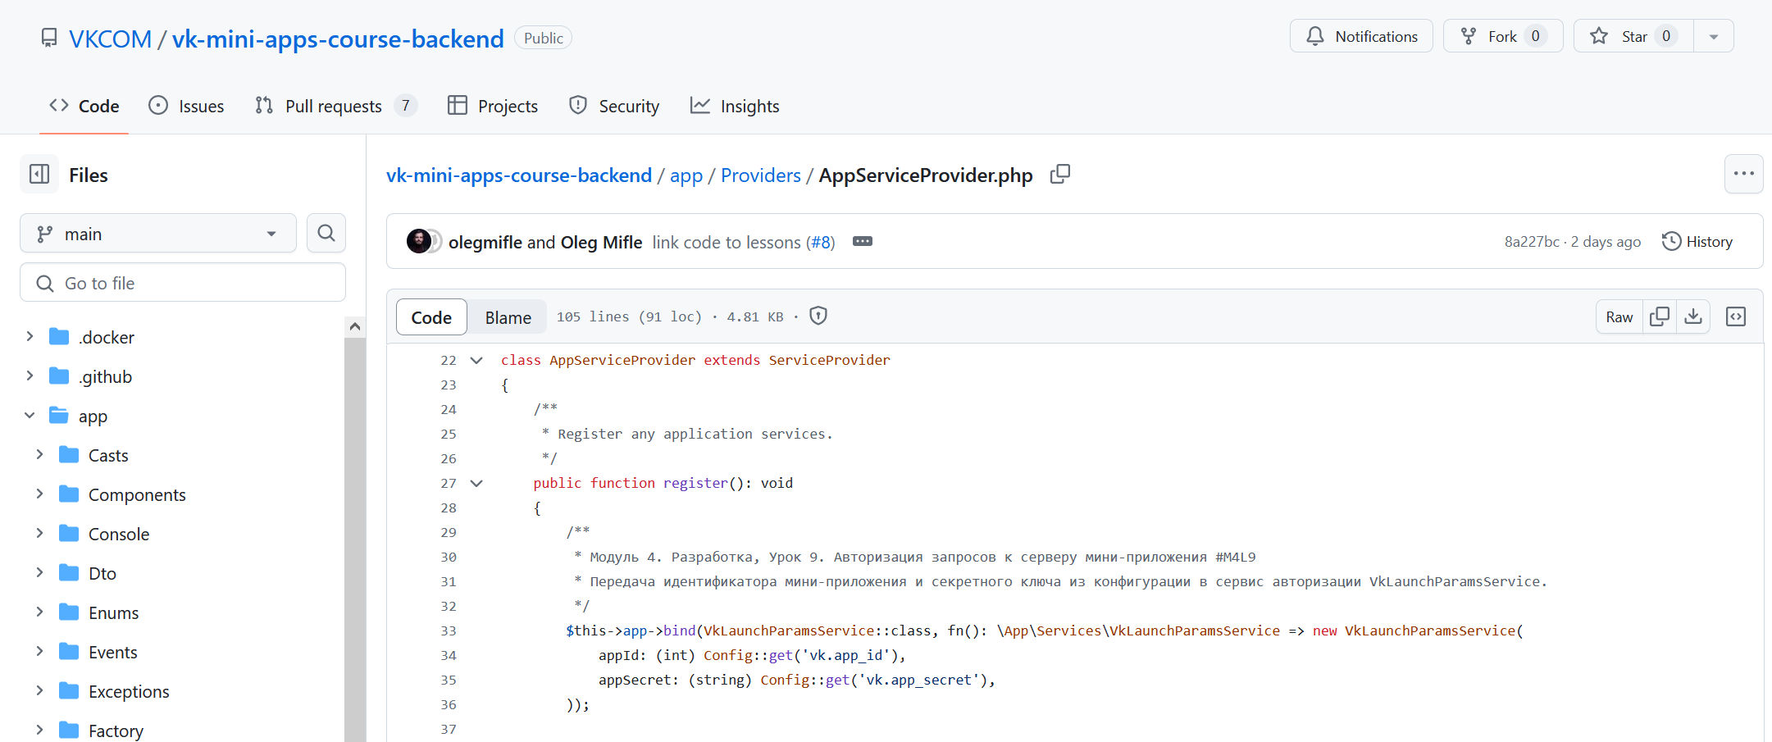The height and width of the screenshot is (742, 1772).
Task: Copy file path with the copy icon
Action: pyautogui.click(x=1060, y=175)
